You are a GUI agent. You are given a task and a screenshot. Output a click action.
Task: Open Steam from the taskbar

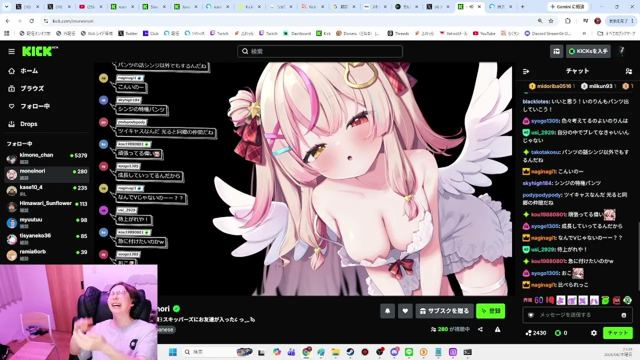click(x=350, y=352)
